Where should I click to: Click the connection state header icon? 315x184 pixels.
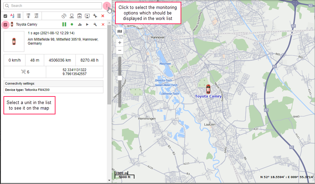coord(72,16)
